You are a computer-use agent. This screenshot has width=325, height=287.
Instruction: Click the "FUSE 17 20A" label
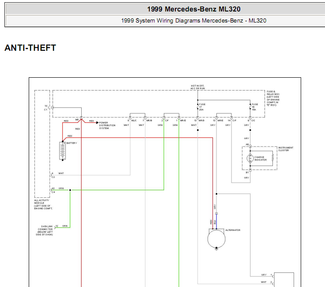click(x=202, y=107)
